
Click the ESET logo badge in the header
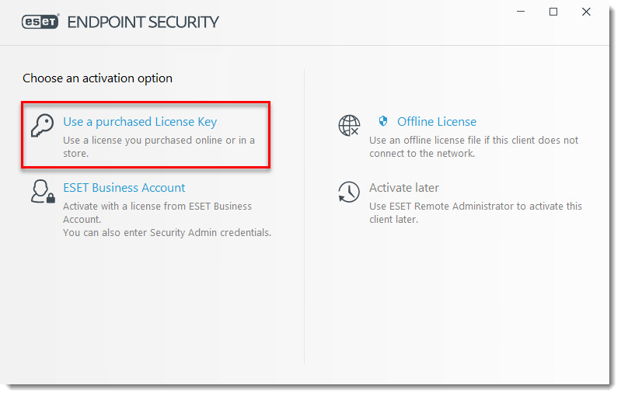coord(40,22)
